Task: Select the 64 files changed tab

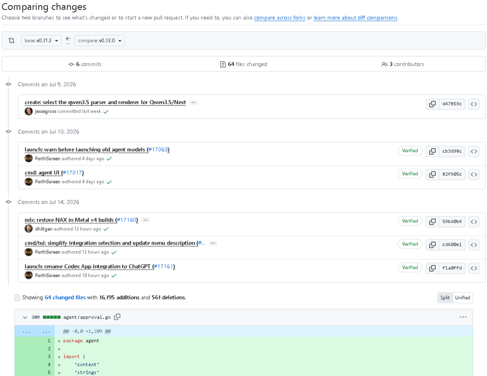Action: coord(243,64)
